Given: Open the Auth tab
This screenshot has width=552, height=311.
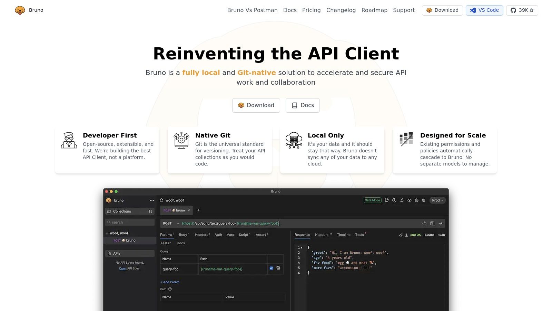Looking at the screenshot, I should tap(218, 235).
